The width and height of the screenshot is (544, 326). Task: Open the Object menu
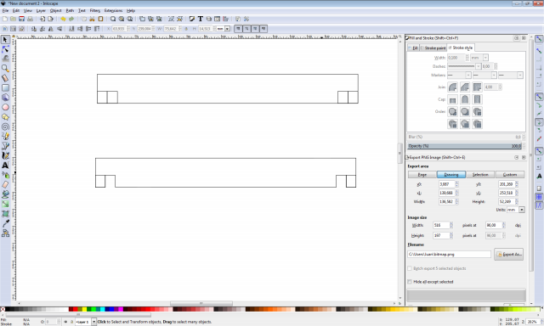point(55,11)
